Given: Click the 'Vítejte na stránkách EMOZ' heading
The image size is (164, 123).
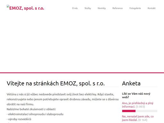Looking at the screenshot, I should [56, 83].
